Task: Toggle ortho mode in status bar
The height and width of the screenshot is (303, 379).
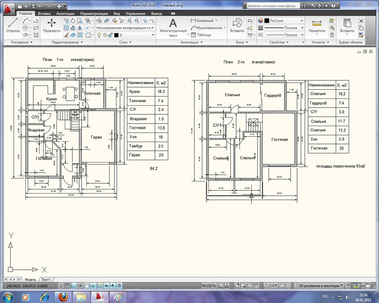Action: click(x=74, y=285)
